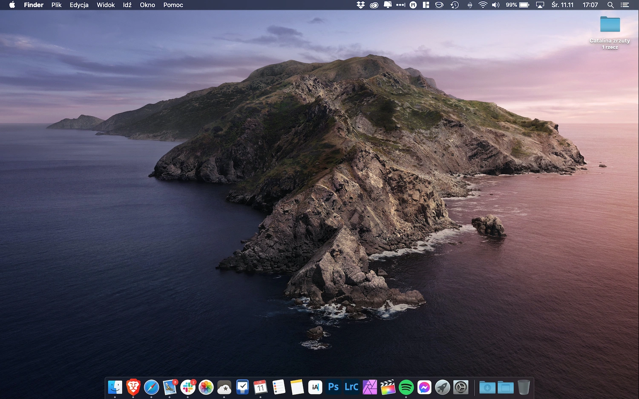This screenshot has width=639, height=399.
Task: Show battery status at 99%
Action: tap(517, 5)
